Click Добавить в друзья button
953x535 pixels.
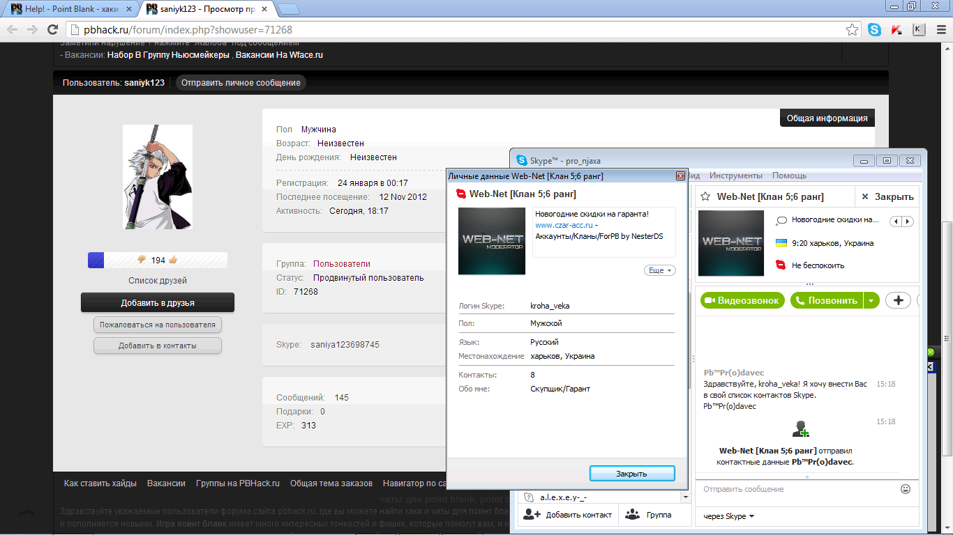[x=158, y=302]
